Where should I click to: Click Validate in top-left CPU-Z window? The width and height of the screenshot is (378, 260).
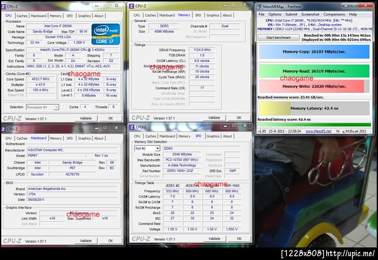point(86,118)
